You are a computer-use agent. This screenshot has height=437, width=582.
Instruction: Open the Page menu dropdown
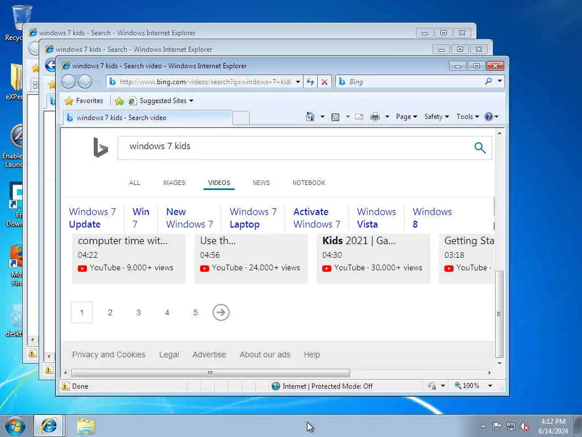406,117
